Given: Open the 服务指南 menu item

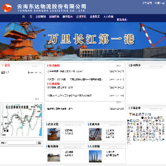Looking at the screenshot, I should tap(68, 17).
